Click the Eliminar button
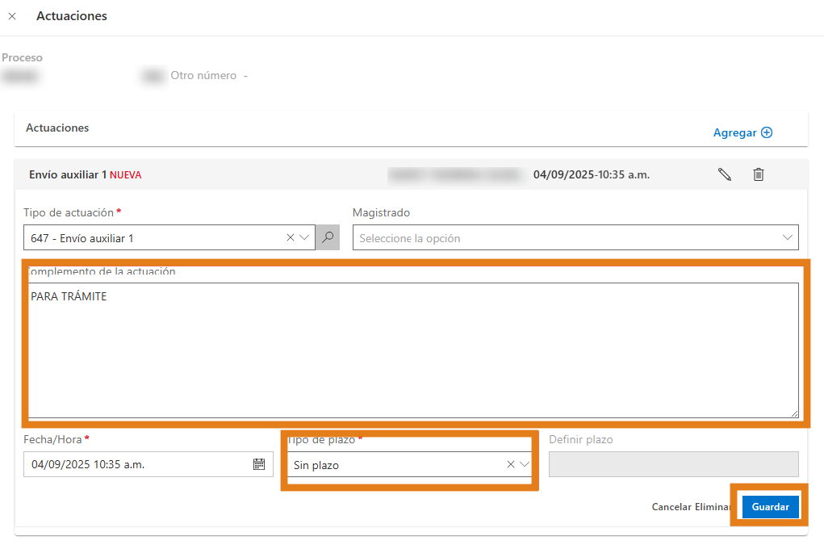824x549 pixels. click(712, 507)
